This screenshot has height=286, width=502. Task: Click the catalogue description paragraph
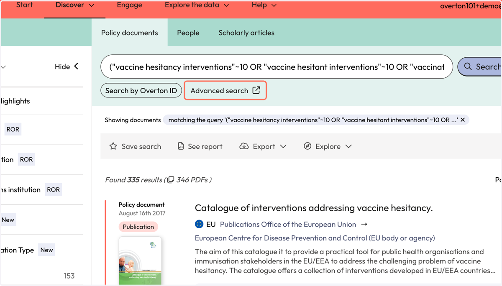coord(345,261)
